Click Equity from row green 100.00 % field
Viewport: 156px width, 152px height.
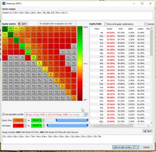(37, 120)
